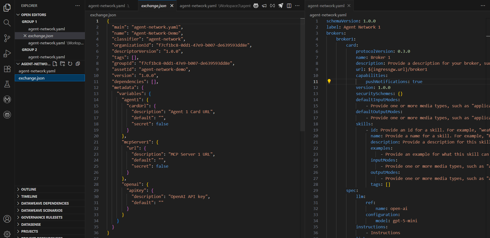Collapse the Open Editors section
This screenshot has height=238, width=490.
click(18, 15)
